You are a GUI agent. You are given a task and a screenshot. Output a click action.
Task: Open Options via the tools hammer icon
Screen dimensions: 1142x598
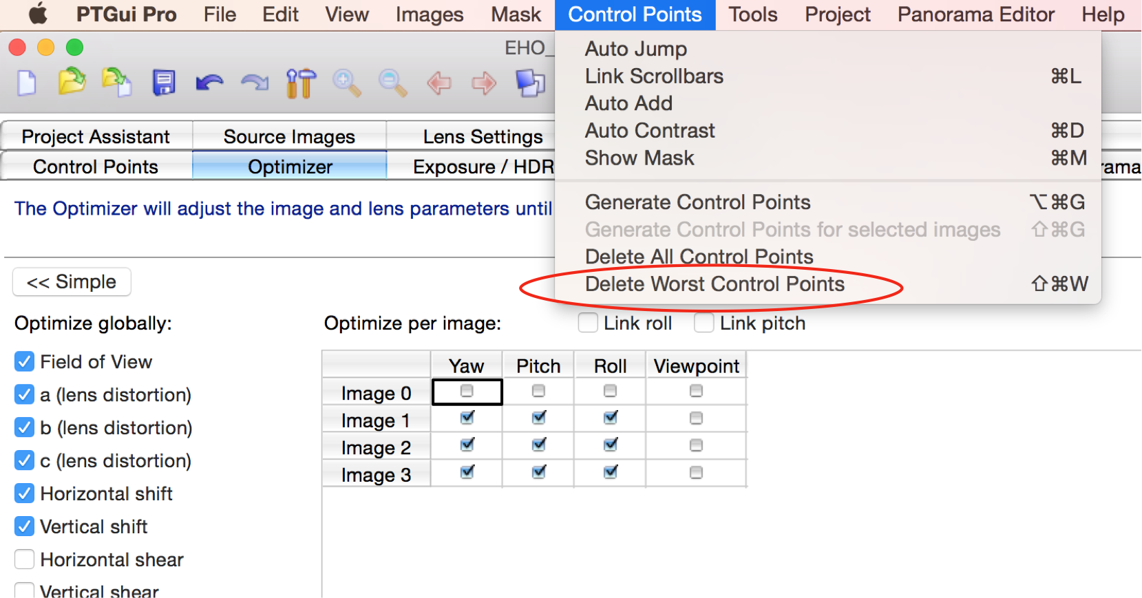click(301, 83)
